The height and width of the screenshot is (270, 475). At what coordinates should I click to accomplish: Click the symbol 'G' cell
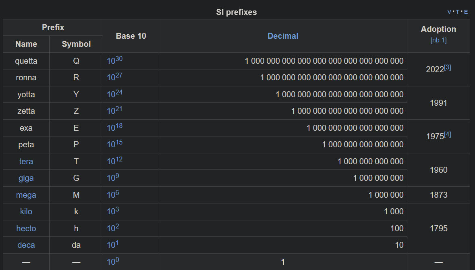(x=76, y=178)
